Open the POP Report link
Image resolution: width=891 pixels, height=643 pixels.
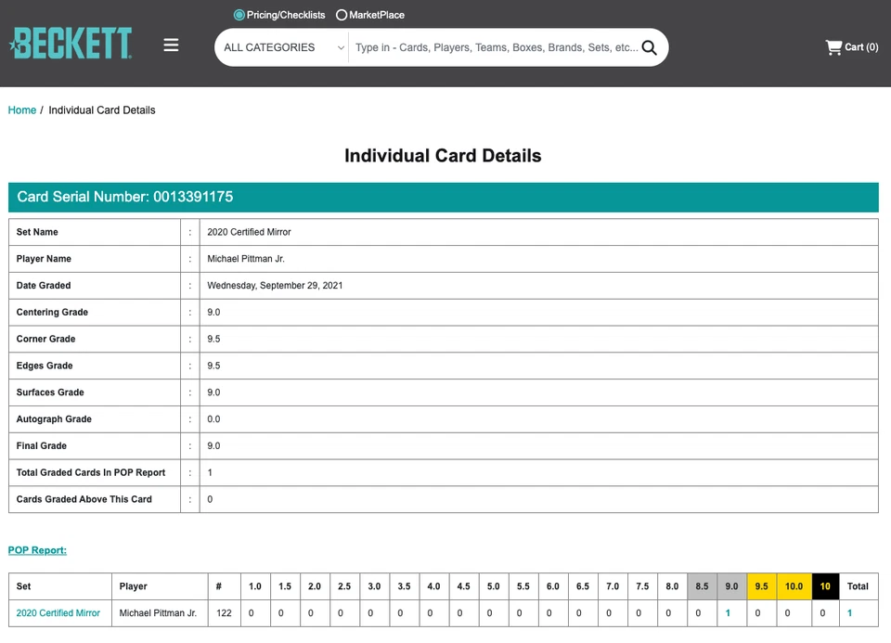[x=37, y=550]
